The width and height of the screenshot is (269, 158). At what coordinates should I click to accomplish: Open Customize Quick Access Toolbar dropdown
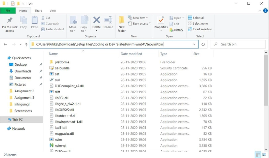(23, 4)
